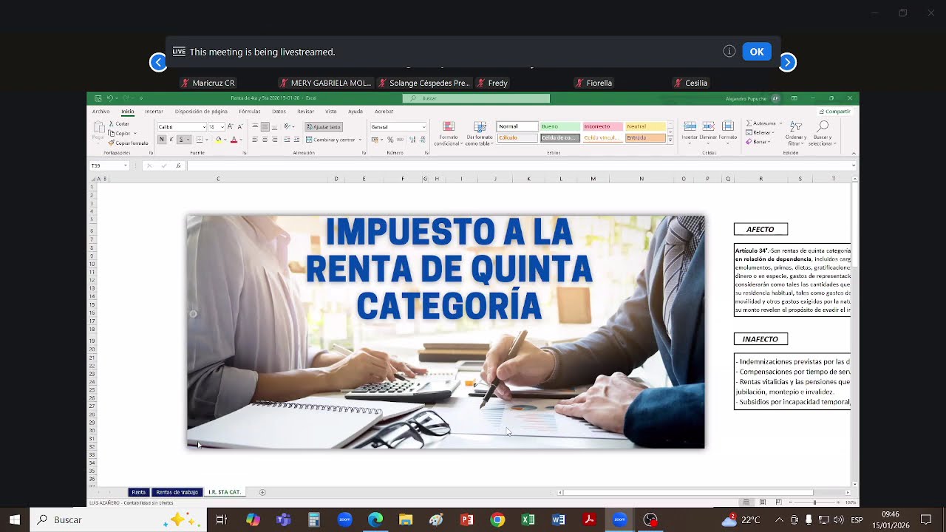This screenshot has width=946, height=532.
Task: Click the decrease decimals icon
Action: tap(422, 139)
